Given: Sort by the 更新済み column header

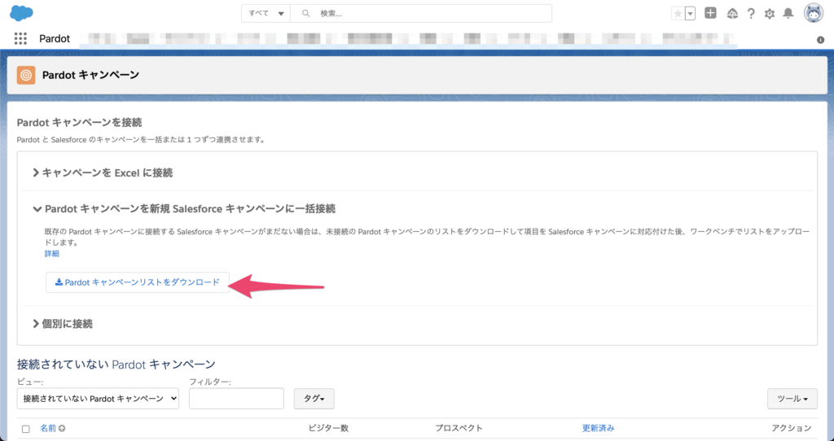Looking at the screenshot, I should (599, 428).
